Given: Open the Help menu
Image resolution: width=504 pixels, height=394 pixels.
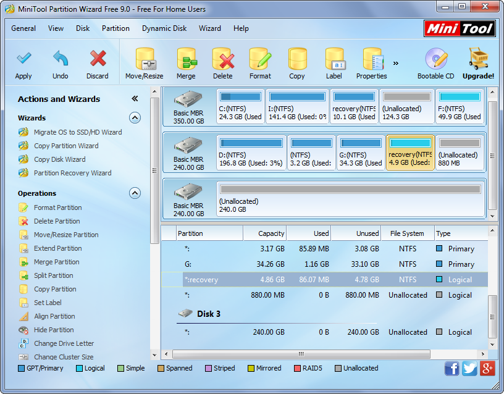Looking at the screenshot, I should pyautogui.click(x=241, y=28).
